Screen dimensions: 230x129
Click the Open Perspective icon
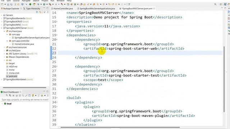coord(221,4)
